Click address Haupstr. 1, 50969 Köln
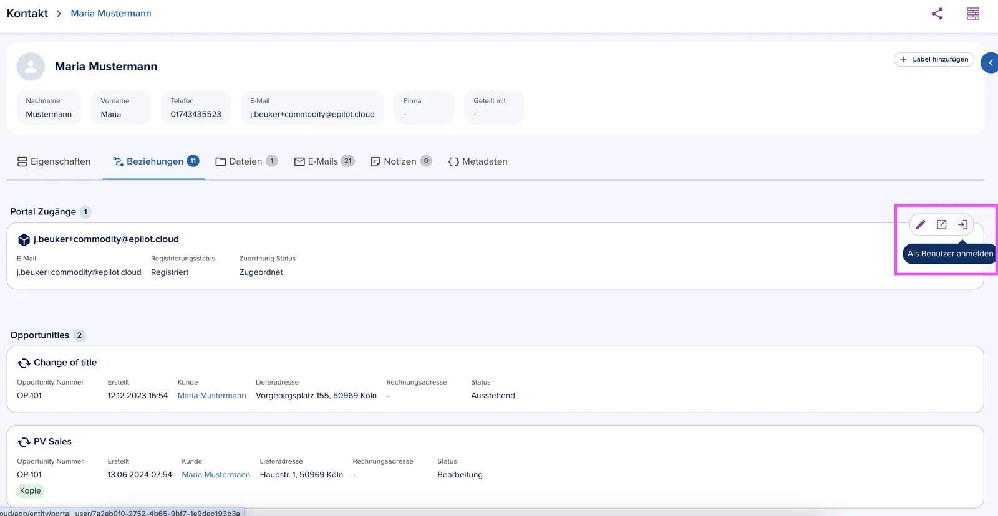 [x=301, y=475]
